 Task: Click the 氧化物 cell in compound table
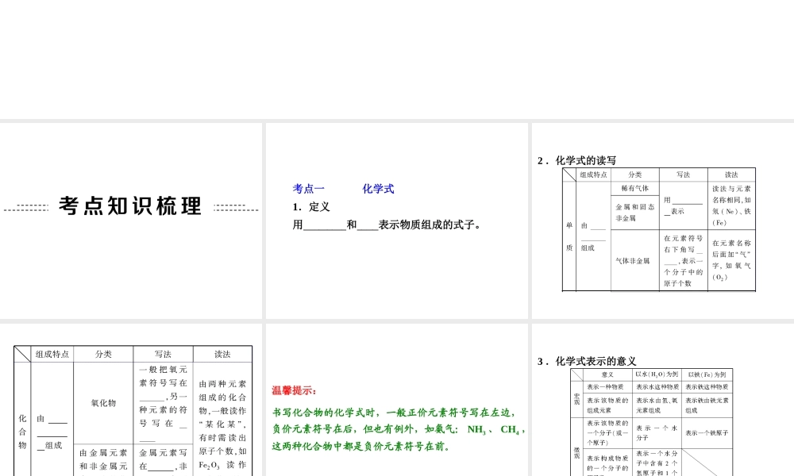[x=103, y=403]
